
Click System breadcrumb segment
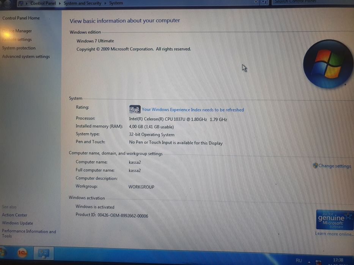tap(116, 3)
